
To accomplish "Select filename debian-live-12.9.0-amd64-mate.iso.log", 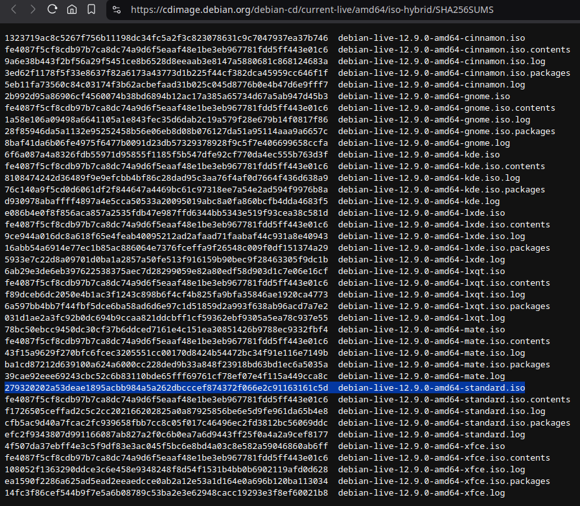I will (x=432, y=352).
